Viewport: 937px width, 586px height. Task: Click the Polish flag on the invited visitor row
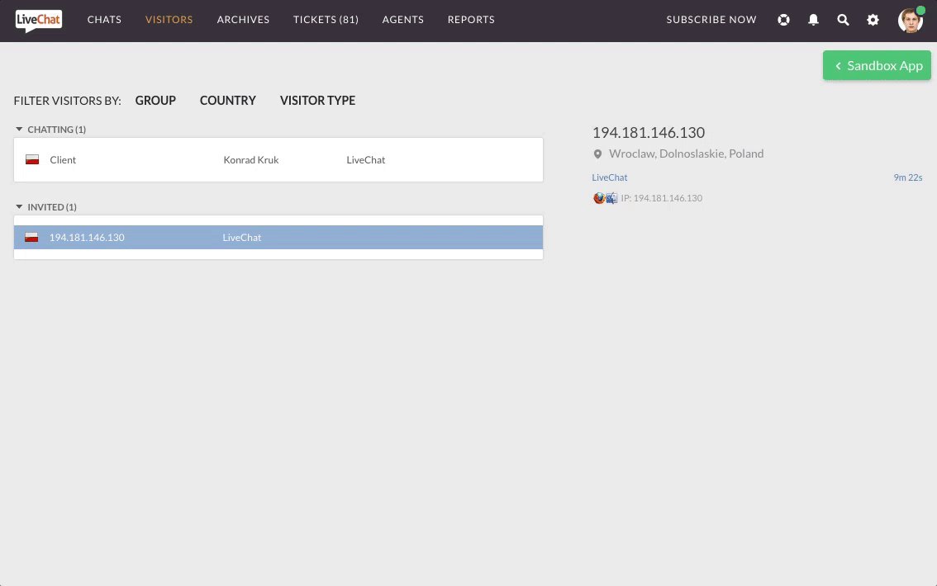[31, 236]
